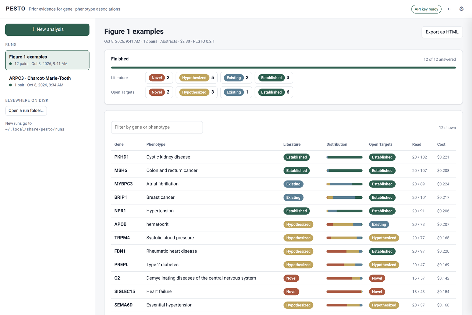The width and height of the screenshot is (472, 315).
Task: Filter Literature by the Existing chip
Action: (x=236, y=78)
